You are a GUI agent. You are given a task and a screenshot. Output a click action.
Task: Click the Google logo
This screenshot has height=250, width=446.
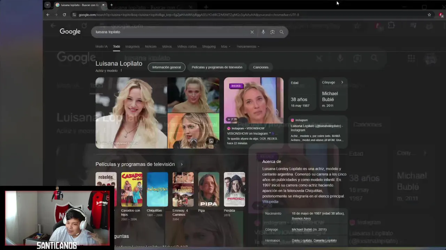tap(70, 32)
